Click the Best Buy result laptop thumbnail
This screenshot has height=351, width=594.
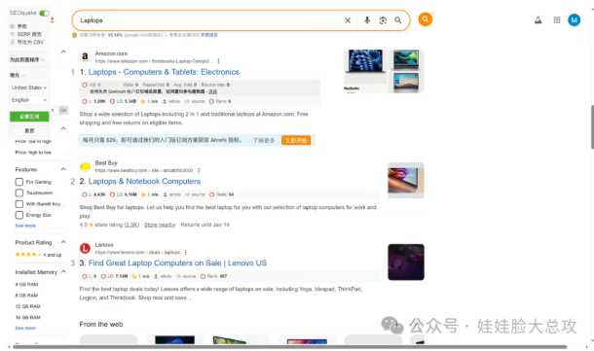pyautogui.click(x=406, y=181)
